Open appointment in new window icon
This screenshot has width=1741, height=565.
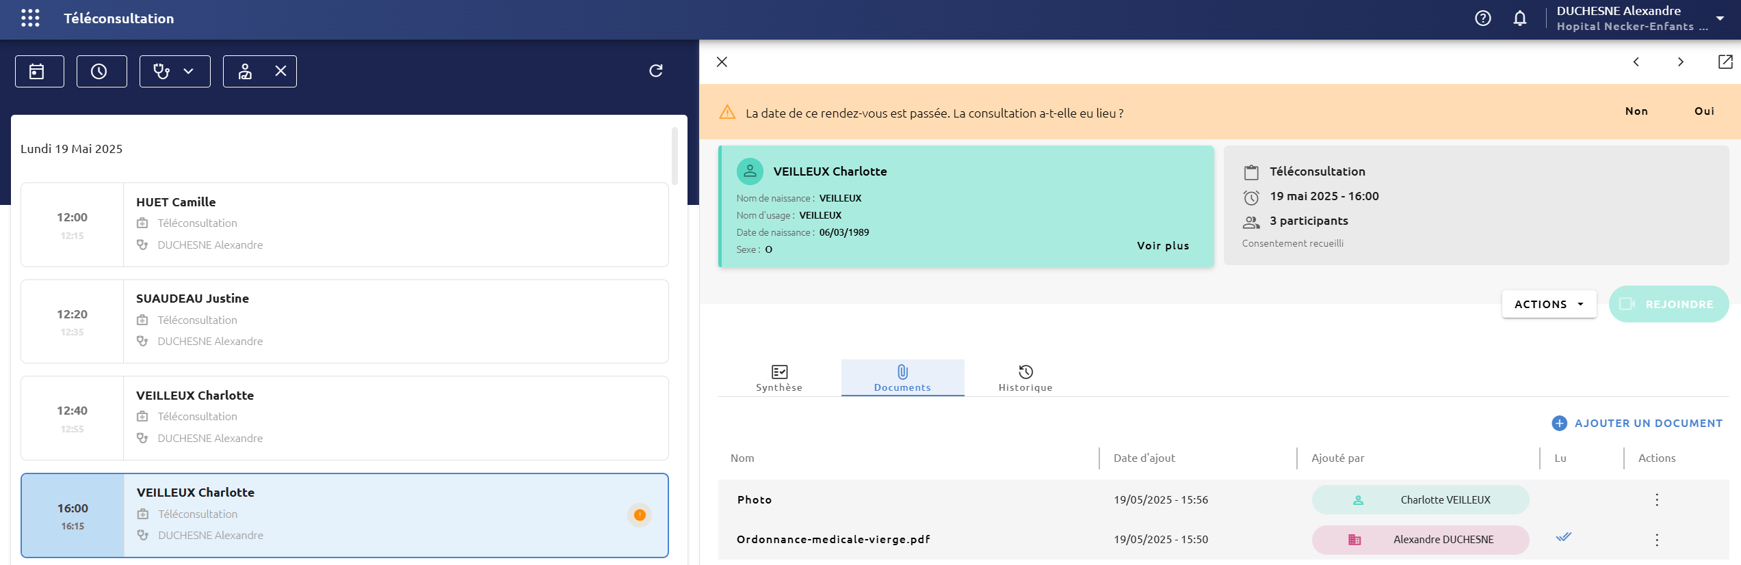(1725, 62)
